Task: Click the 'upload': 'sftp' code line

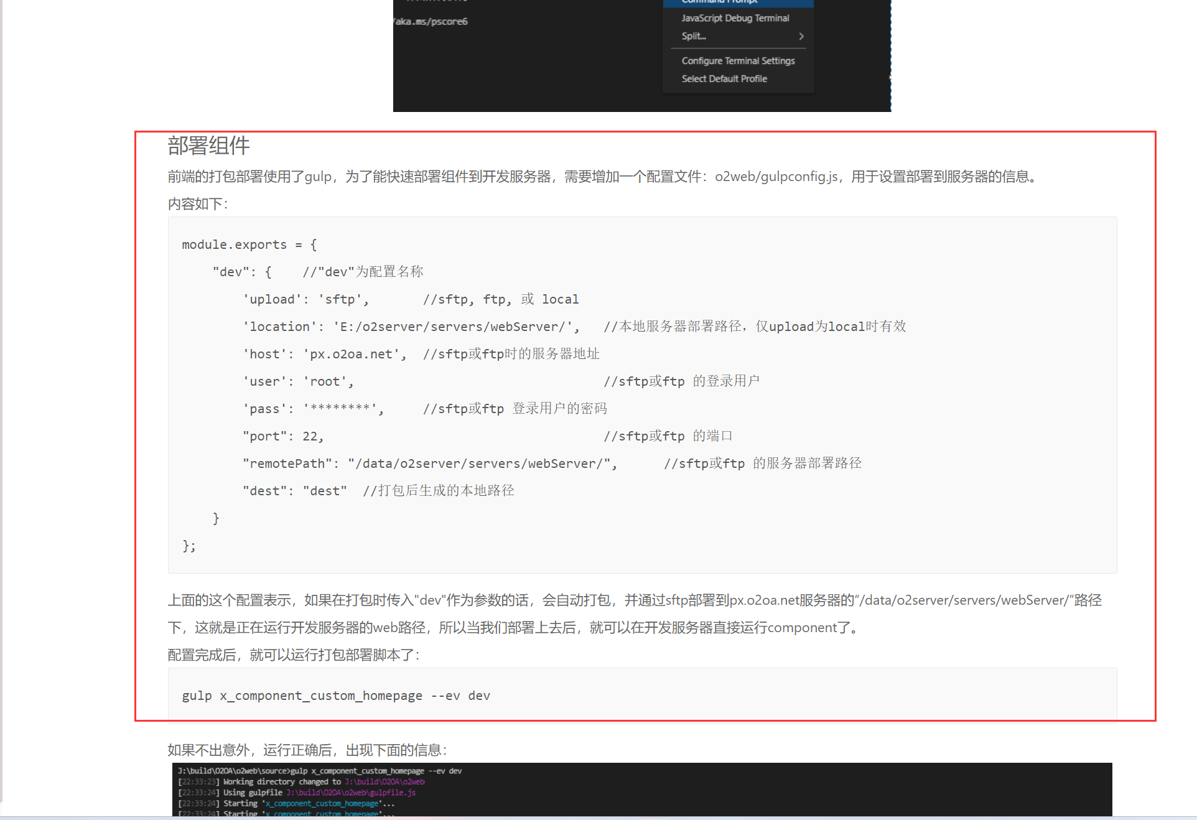Action: (x=305, y=300)
